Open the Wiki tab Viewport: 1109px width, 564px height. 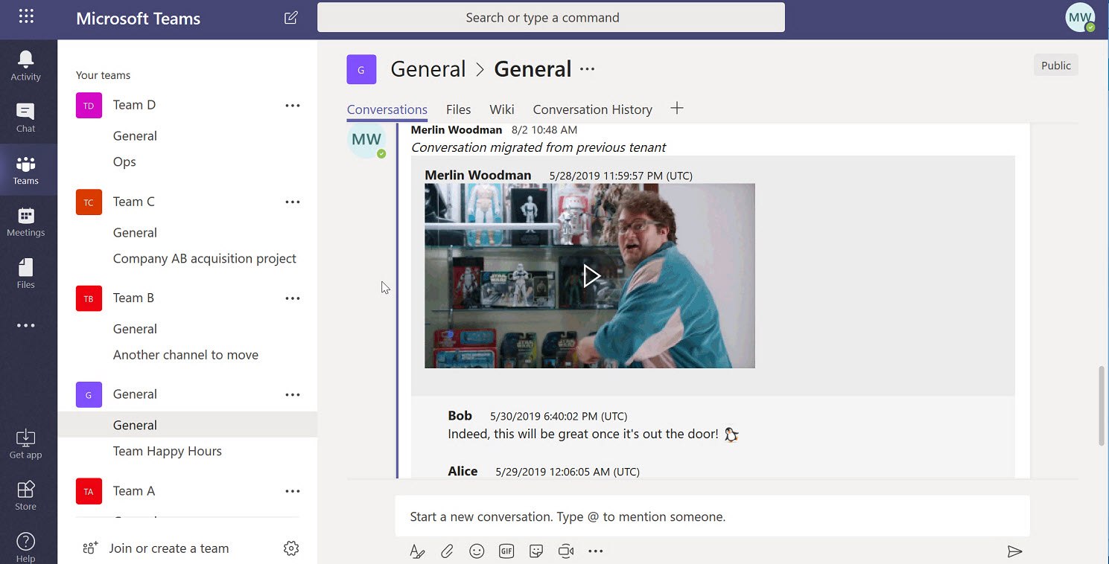point(502,109)
